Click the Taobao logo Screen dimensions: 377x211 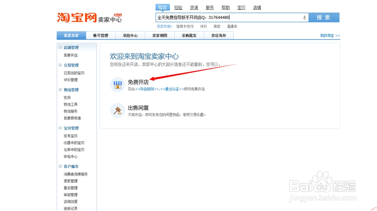tap(77, 18)
